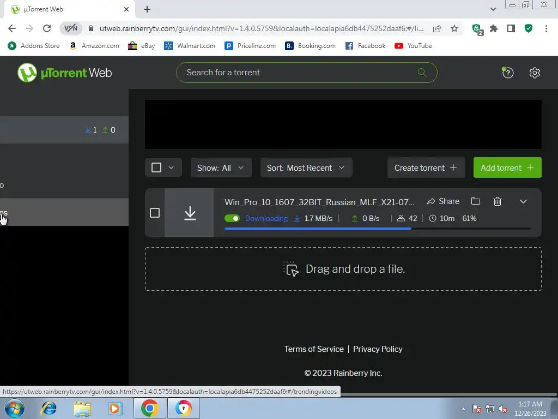Open the Show: All filter dropdown
Screen dimensions: 558x419
pos(221,167)
